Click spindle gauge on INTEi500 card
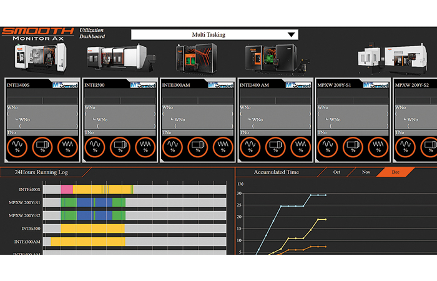 (120, 147)
